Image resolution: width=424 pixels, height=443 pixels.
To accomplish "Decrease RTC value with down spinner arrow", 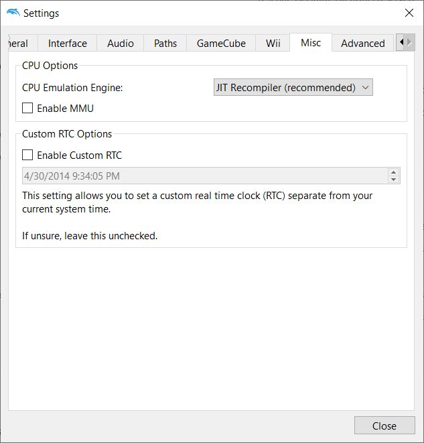I will pos(393,180).
